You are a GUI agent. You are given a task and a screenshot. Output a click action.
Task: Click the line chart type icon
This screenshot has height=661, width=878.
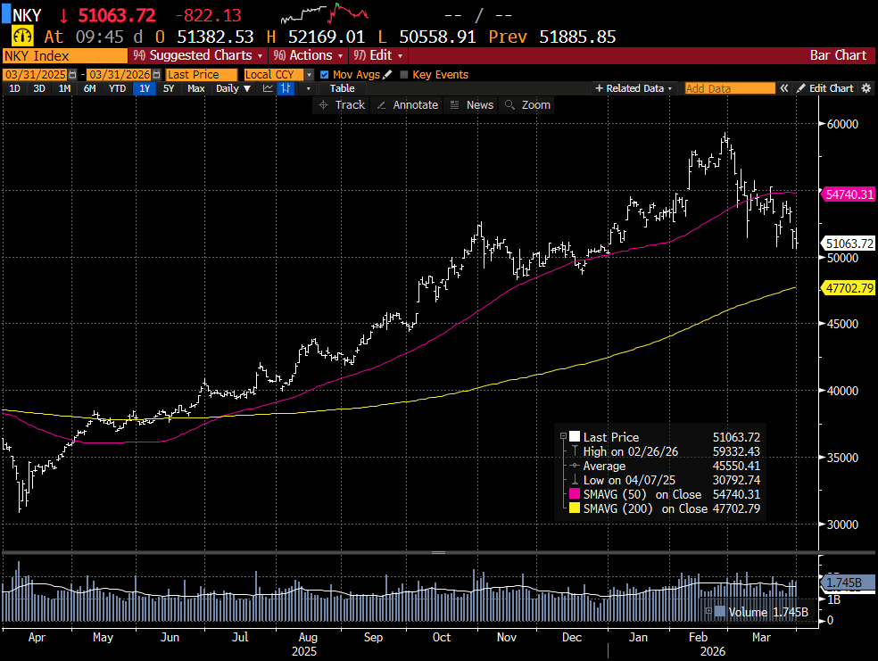(x=268, y=88)
